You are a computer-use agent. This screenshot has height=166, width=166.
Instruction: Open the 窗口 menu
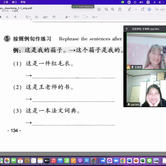(14, 2)
